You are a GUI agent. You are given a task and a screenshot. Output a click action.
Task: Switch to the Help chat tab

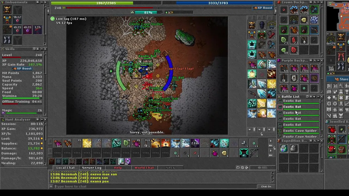tap(118, 168)
